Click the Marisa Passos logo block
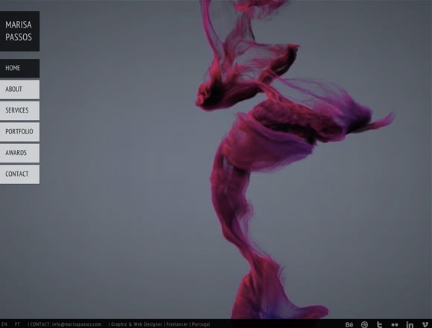The height and width of the screenshot is (328, 432). click(19, 31)
